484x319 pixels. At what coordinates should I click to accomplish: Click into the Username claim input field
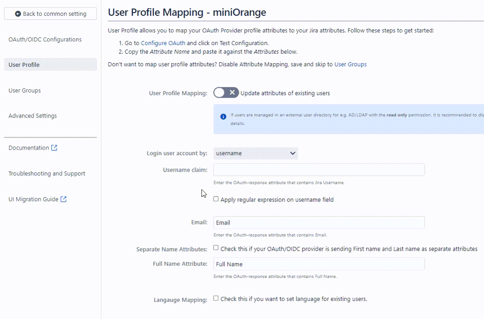click(319, 170)
